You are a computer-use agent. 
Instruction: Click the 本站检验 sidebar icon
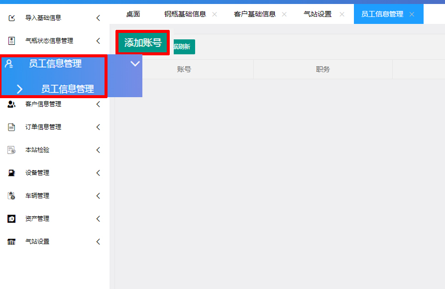11,150
